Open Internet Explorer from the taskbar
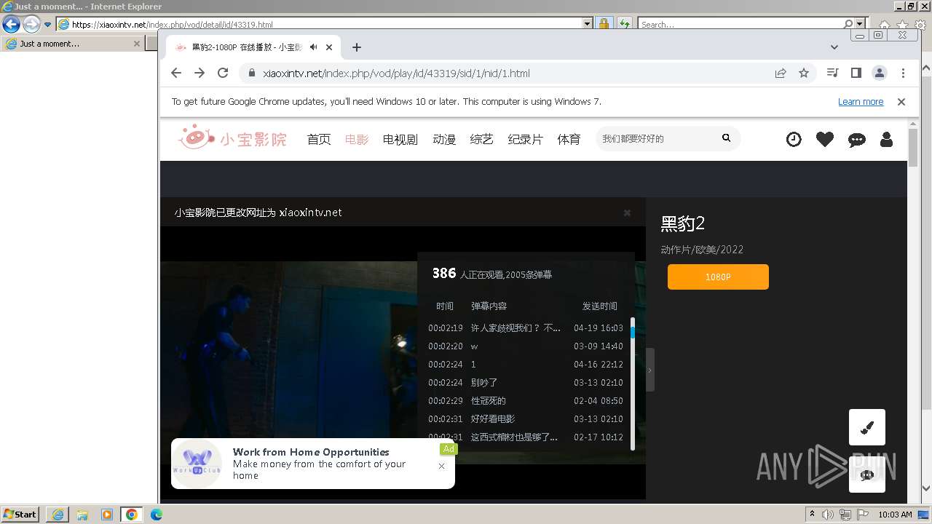932x524 pixels. 58,515
